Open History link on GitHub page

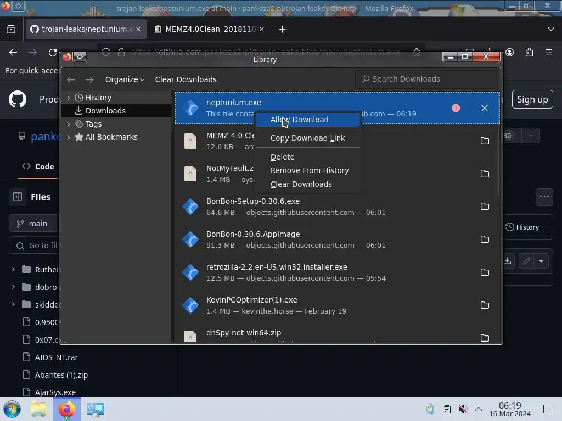(x=522, y=227)
